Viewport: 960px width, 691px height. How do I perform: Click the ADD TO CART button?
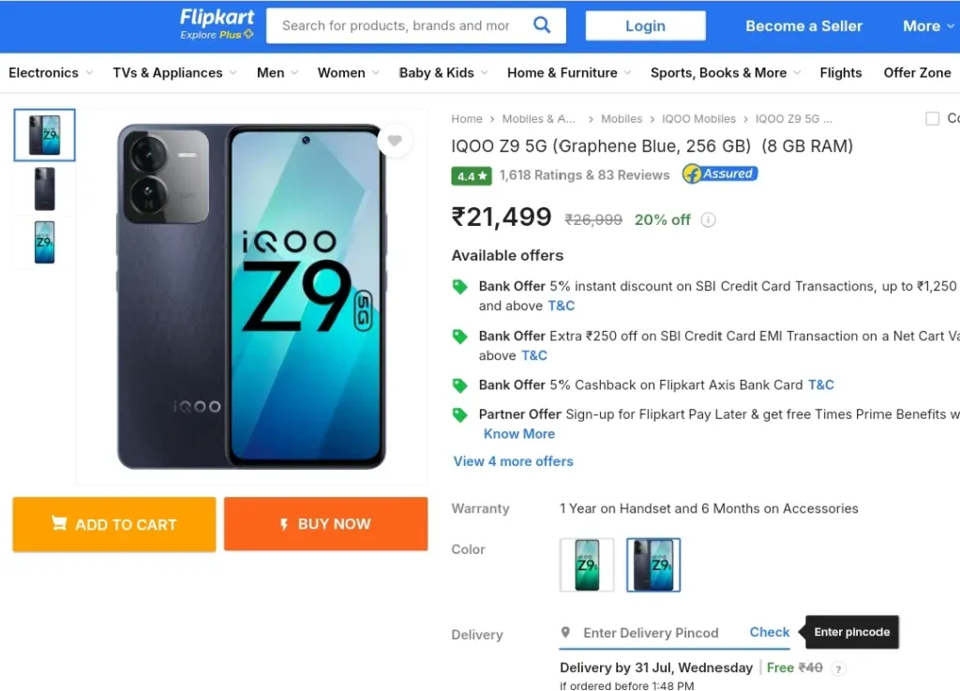(x=114, y=524)
